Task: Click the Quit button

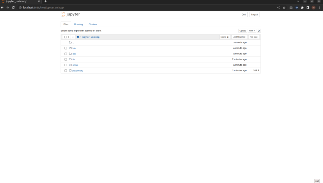Action: coord(244,15)
